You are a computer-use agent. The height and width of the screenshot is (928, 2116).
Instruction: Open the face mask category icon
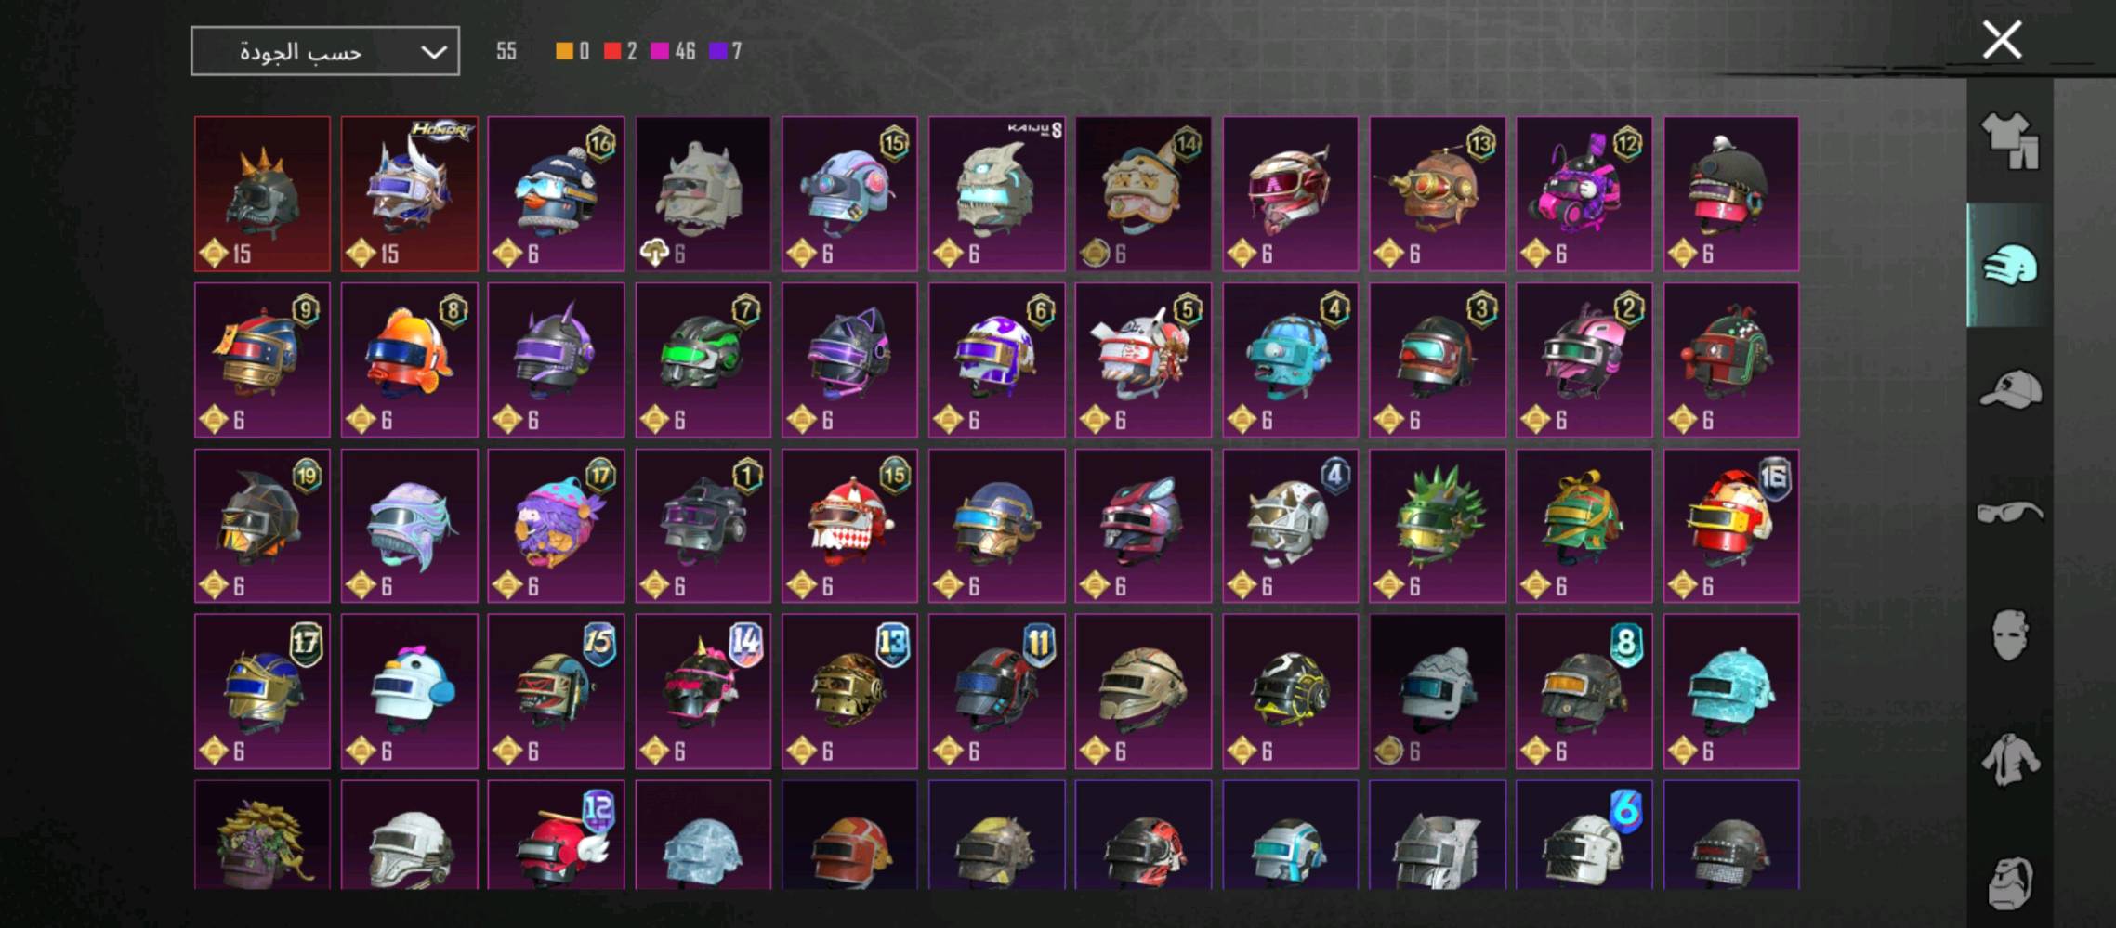[2010, 635]
